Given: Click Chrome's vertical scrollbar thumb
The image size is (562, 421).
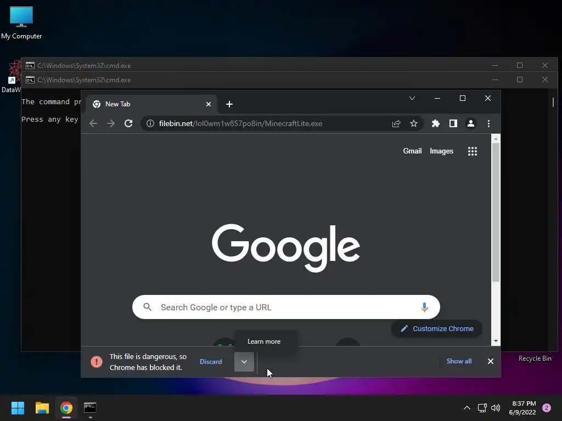Looking at the screenshot, I should click(x=496, y=212).
